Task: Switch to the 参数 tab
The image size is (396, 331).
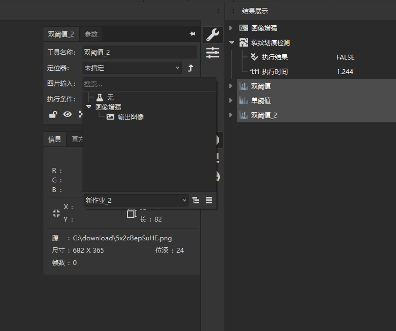Action: tap(91, 34)
